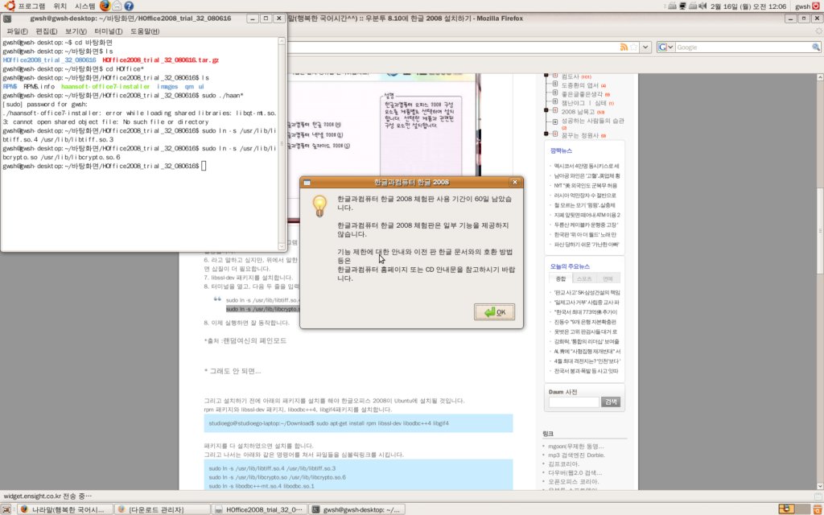This screenshot has height=515, width=824.
Task: Open the 좋은글좋은생각 category link
Action: [x=582, y=94]
